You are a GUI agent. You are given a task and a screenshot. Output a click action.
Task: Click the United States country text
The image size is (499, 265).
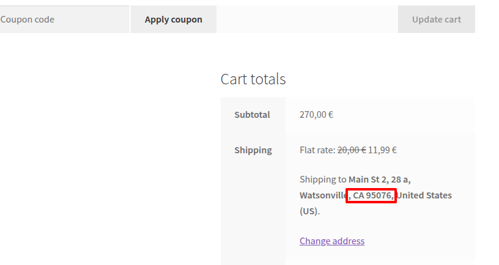coord(424,195)
